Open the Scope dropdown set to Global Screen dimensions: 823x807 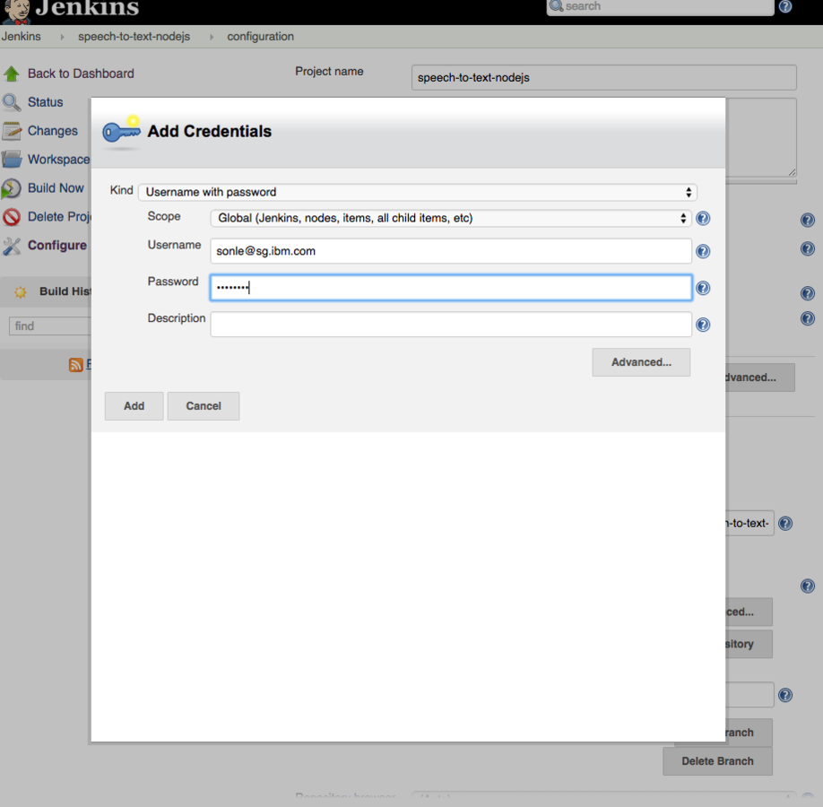(x=450, y=218)
